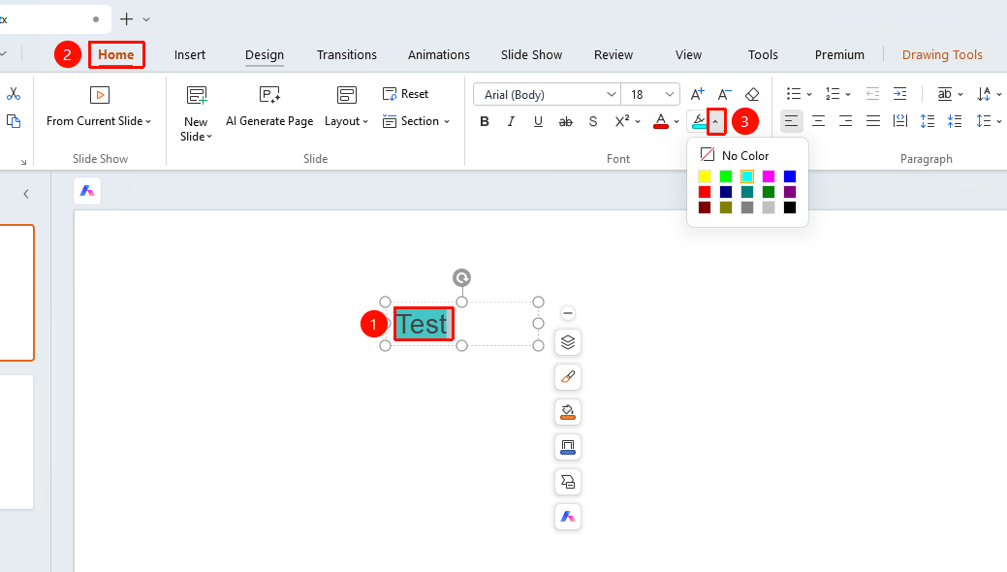This screenshot has height=572, width=1007.
Task: Open the Design tab
Action: click(265, 54)
